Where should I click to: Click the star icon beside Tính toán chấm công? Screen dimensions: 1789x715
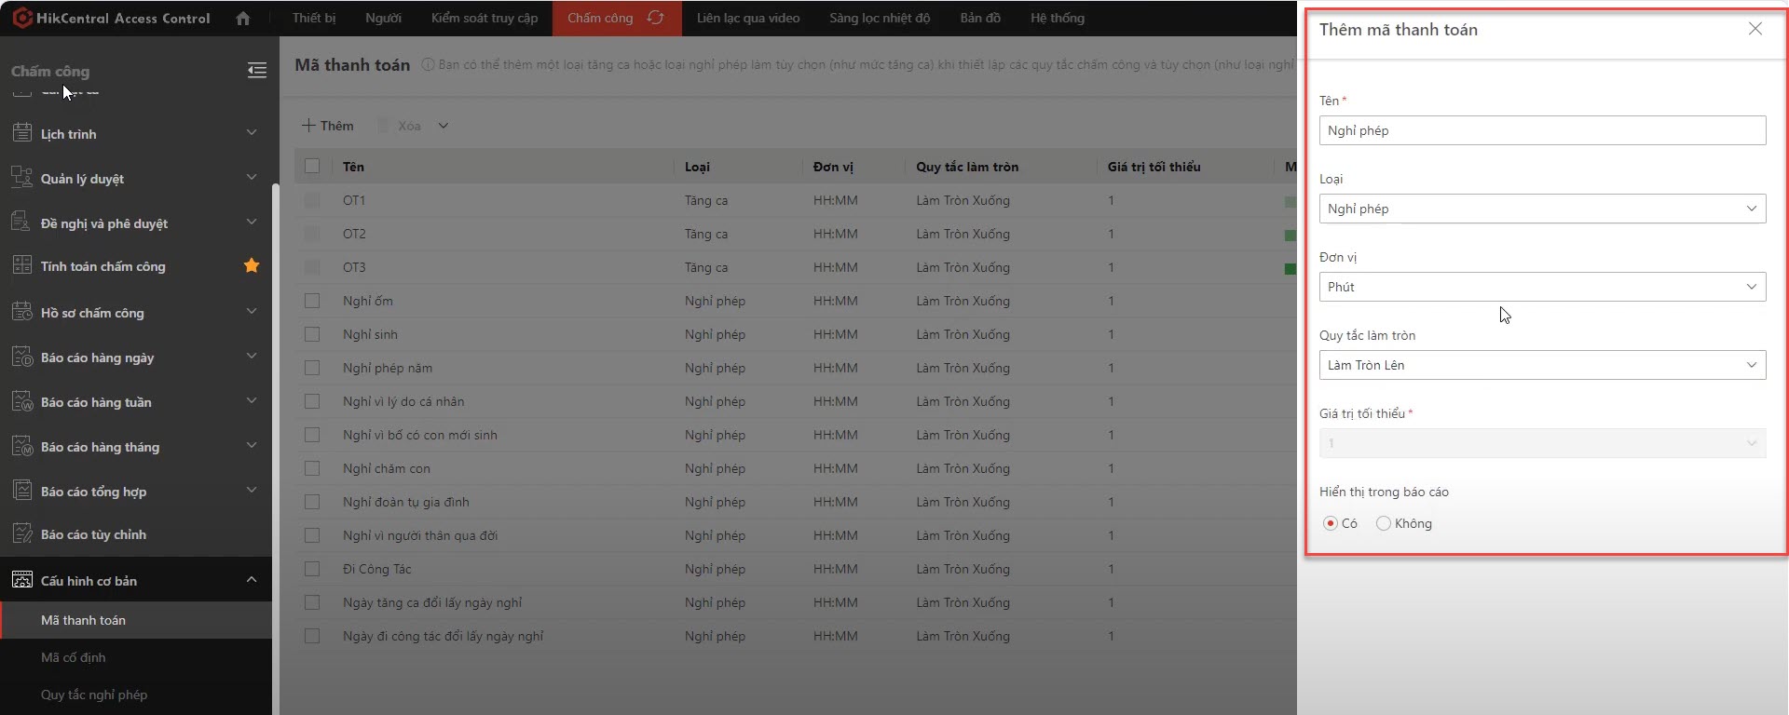click(252, 266)
